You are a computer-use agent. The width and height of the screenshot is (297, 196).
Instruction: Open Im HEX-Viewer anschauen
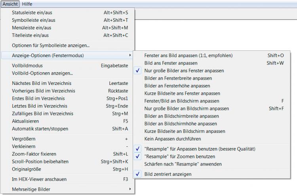coord(39,179)
